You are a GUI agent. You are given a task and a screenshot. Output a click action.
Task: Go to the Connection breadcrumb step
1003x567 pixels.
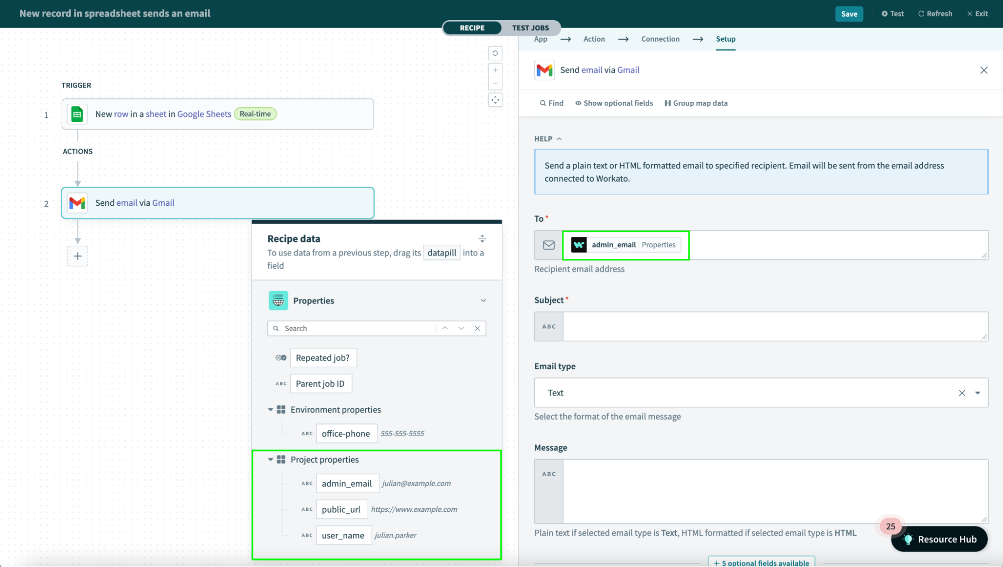pos(660,39)
